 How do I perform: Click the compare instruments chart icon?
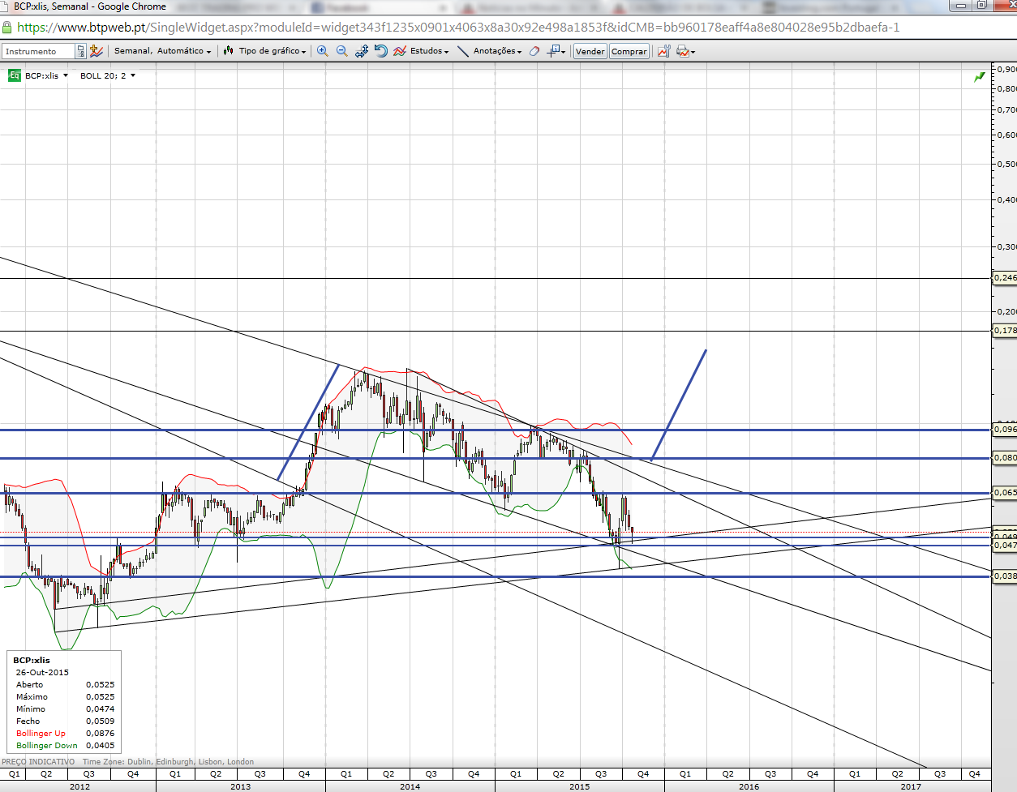97,51
